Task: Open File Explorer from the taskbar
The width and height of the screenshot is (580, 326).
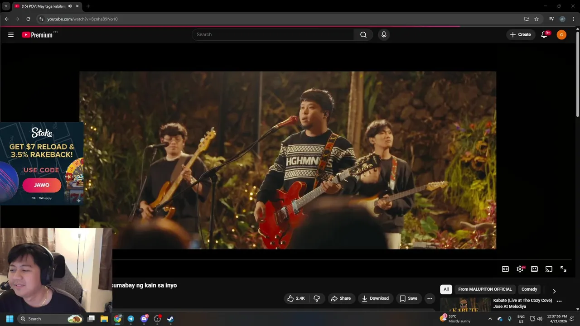Action: point(104,319)
